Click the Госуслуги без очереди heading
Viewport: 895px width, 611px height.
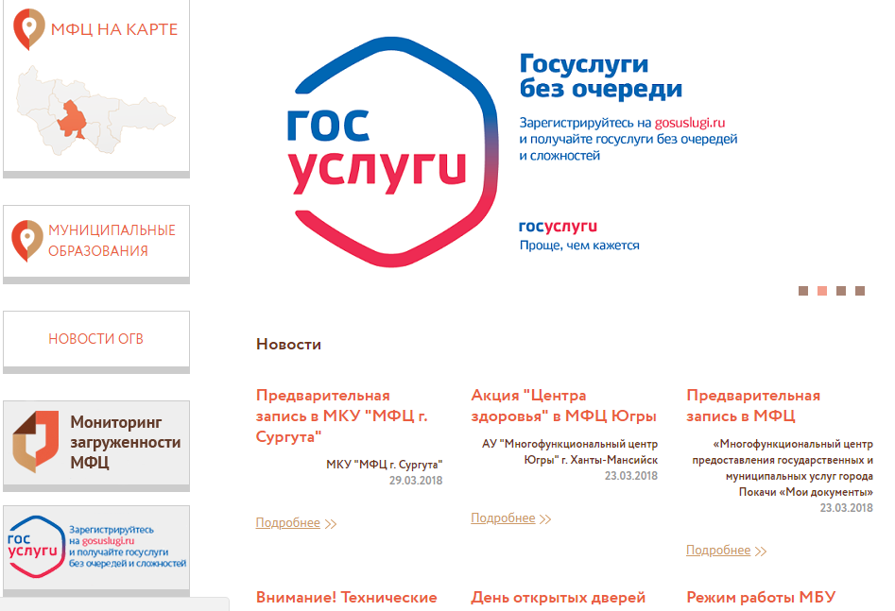tap(600, 76)
